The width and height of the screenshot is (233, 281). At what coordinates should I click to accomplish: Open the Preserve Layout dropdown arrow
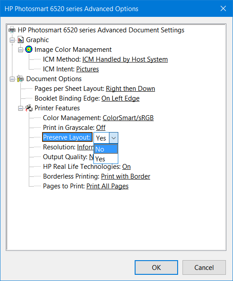[x=113, y=138]
